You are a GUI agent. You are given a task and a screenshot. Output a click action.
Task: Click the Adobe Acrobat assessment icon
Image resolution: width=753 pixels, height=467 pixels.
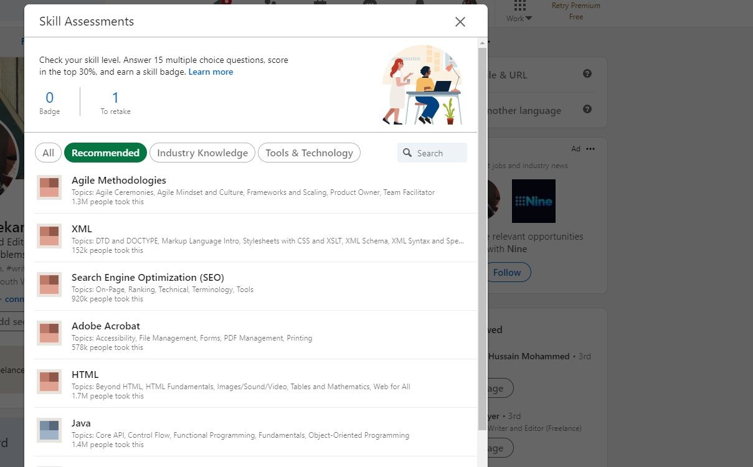click(49, 333)
